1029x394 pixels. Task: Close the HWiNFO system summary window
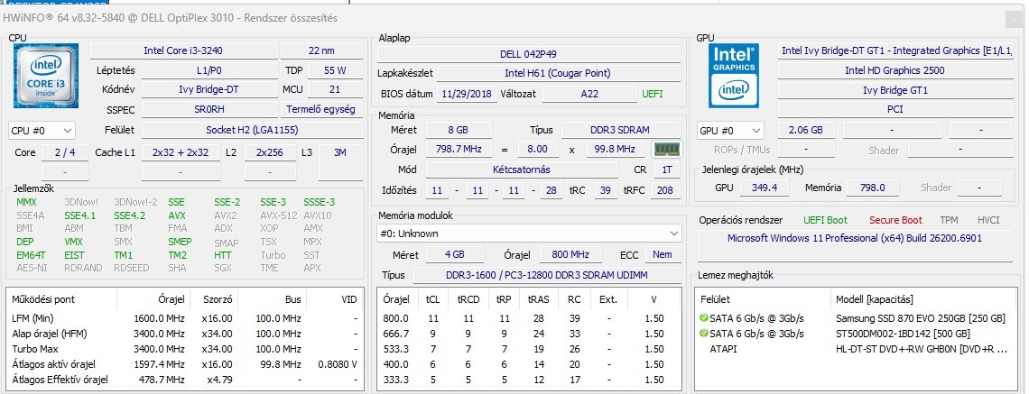pos(1014,20)
